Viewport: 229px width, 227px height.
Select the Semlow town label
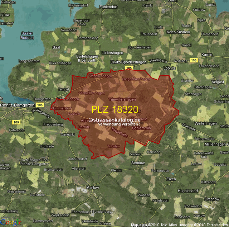tap(138, 163)
